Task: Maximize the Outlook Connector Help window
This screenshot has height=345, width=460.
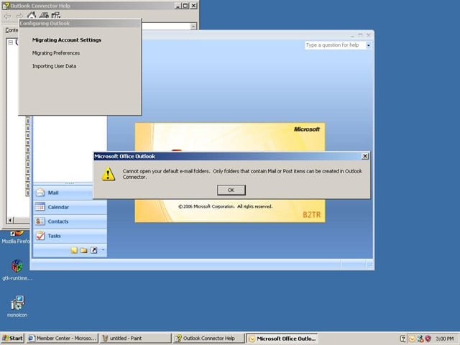Action: [x=185, y=6]
